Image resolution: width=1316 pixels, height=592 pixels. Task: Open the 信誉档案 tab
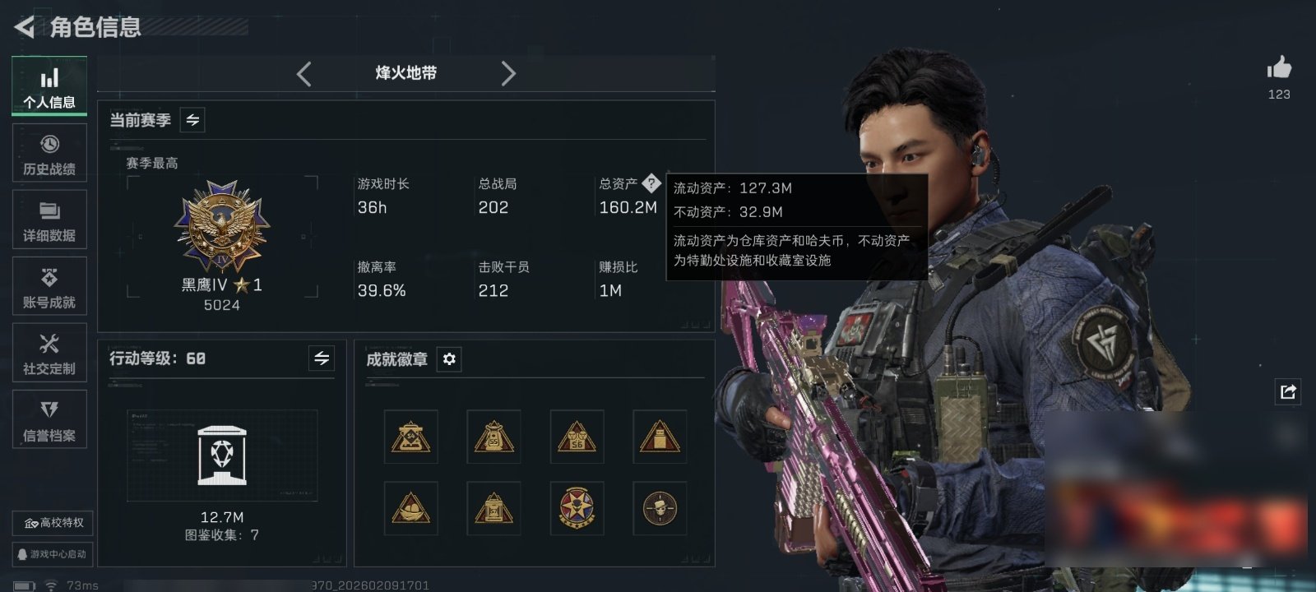tap(49, 420)
